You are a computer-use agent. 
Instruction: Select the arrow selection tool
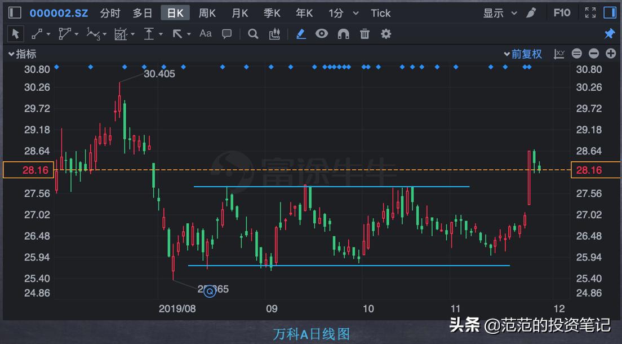click(15, 34)
